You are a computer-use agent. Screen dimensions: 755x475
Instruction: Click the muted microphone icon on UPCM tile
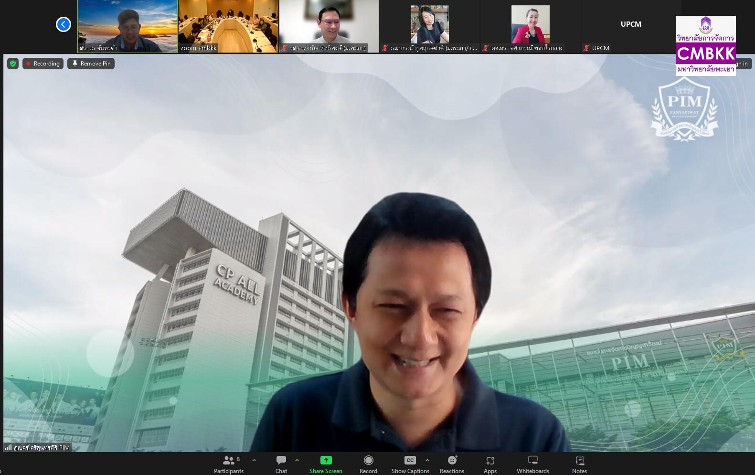pos(586,48)
